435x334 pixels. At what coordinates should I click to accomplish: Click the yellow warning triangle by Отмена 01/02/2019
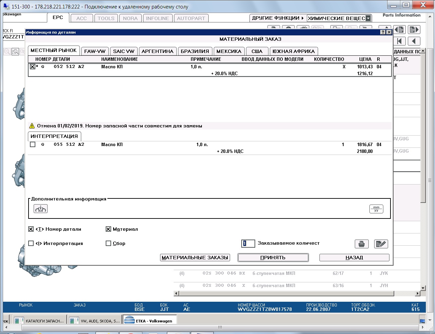pos(32,126)
